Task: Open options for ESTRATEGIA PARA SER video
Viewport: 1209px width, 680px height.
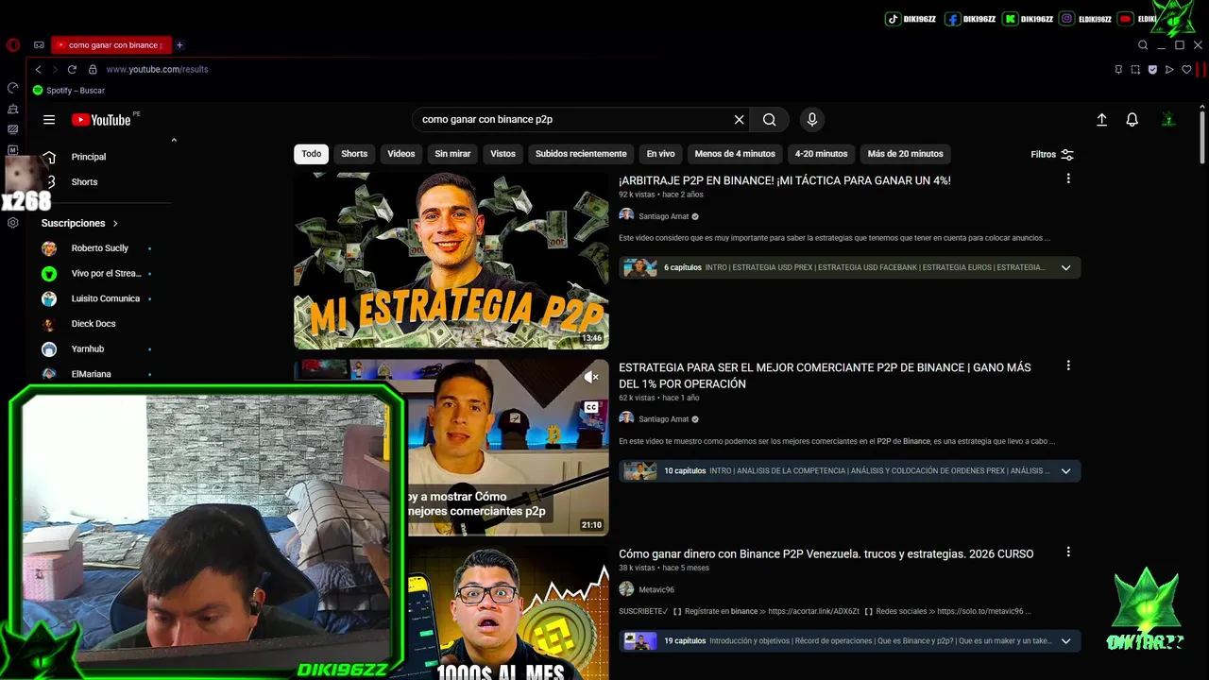Action: 1068,365
